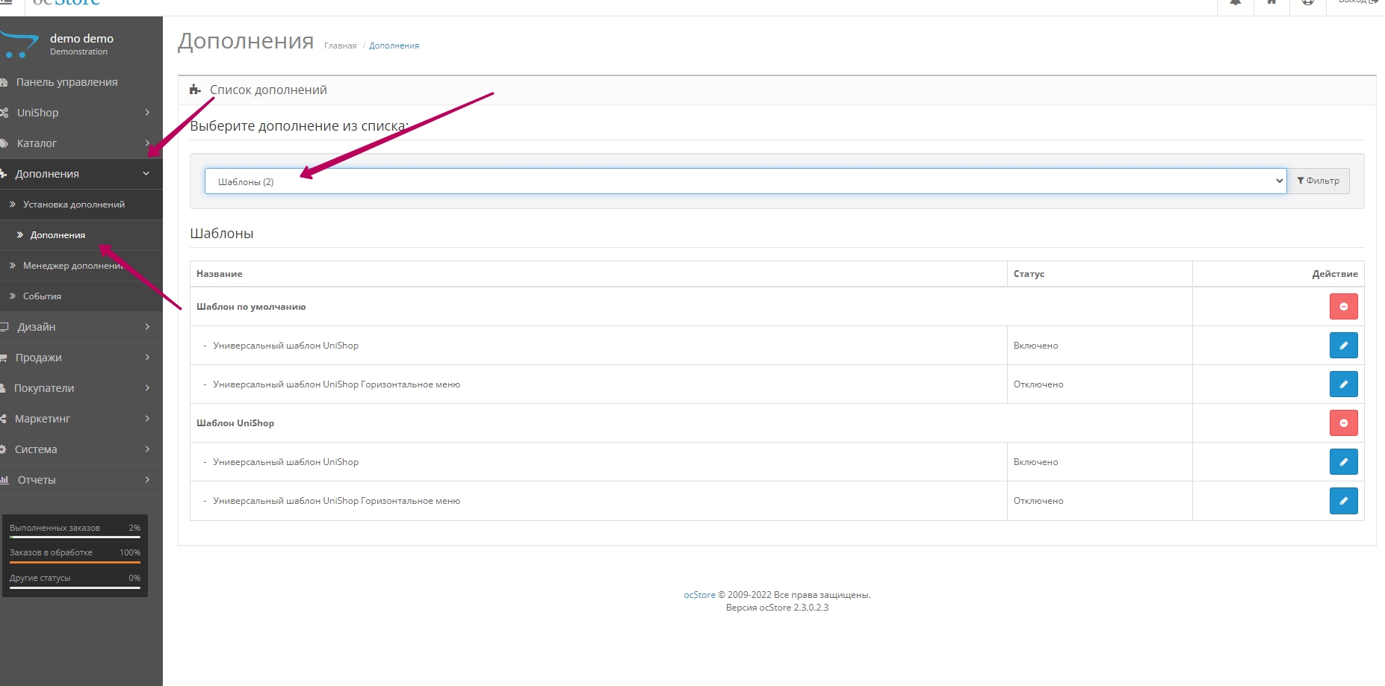The width and height of the screenshot is (1385, 686).
Task: Edit Универсальный шаблон UniShop under Шаблон UniShop group
Action: point(1343,462)
